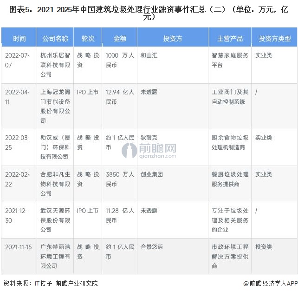Select company 勃汉威（厦门）环保科技有限公司
The width and height of the screenshot is (298, 293).
55,147
